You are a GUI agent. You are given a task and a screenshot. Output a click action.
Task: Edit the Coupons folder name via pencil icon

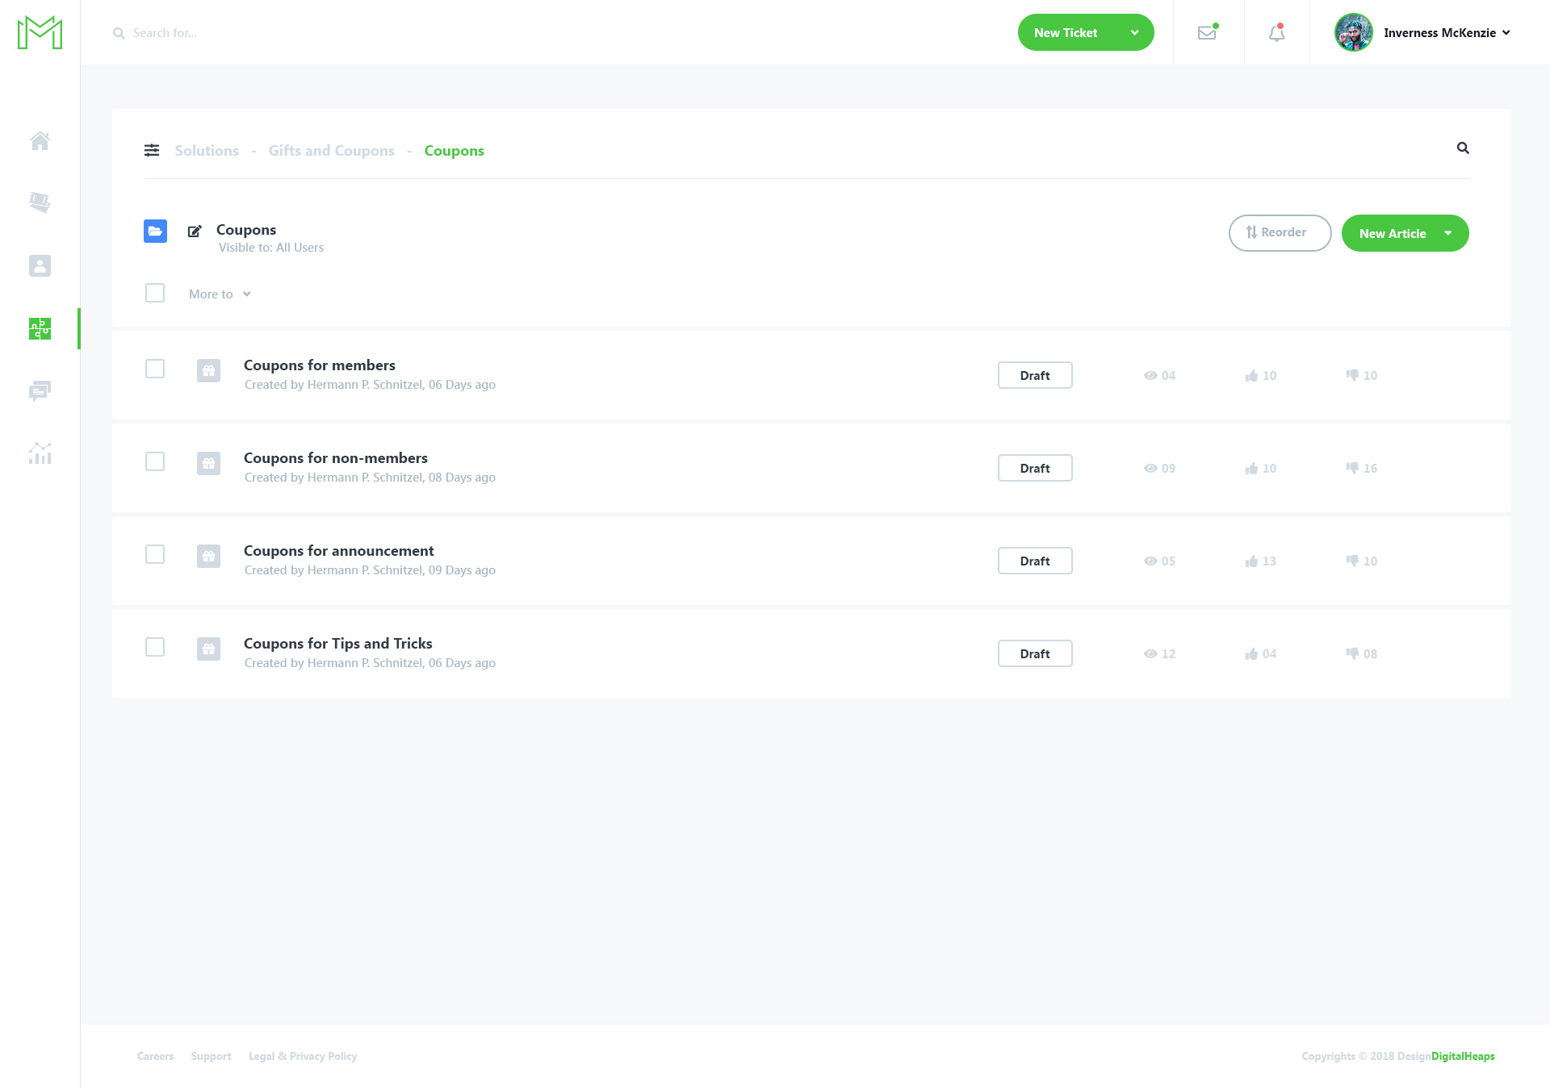point(194,231)
